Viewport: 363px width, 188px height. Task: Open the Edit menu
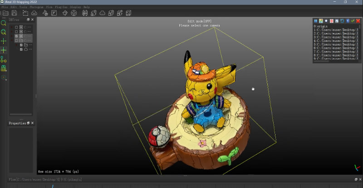coord(14,7)
